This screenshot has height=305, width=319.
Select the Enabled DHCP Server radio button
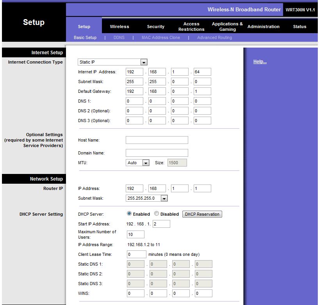tap(129, 214)
